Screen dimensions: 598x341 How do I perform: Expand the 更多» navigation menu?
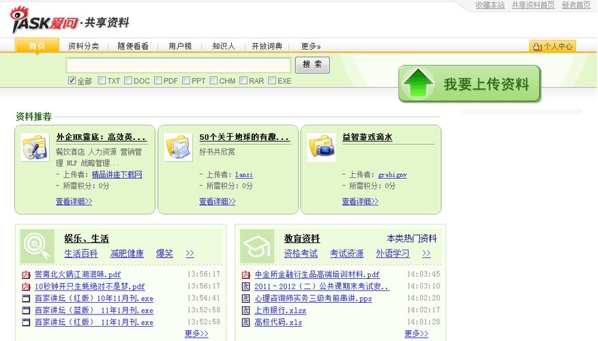[x=310, y=46]
